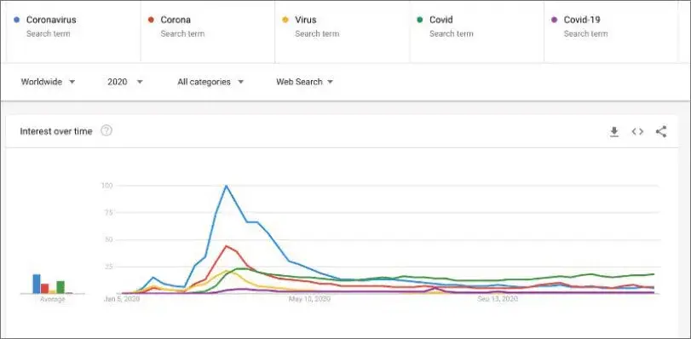Open the Interest over time help icon
Screen dimensions: 691x339
(x=107, y=131)
